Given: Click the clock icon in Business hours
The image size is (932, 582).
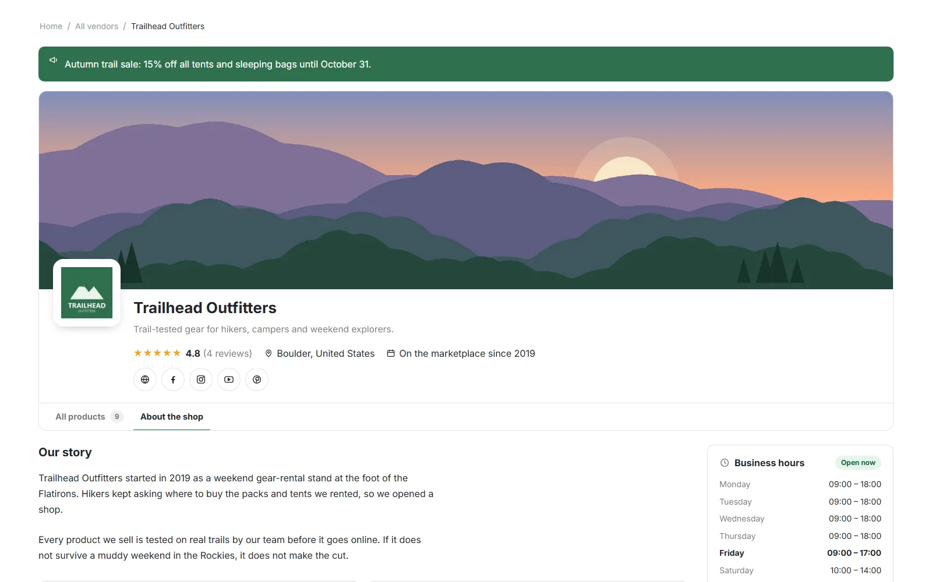Looking at the screenshot, I should (x=725, y=463).
